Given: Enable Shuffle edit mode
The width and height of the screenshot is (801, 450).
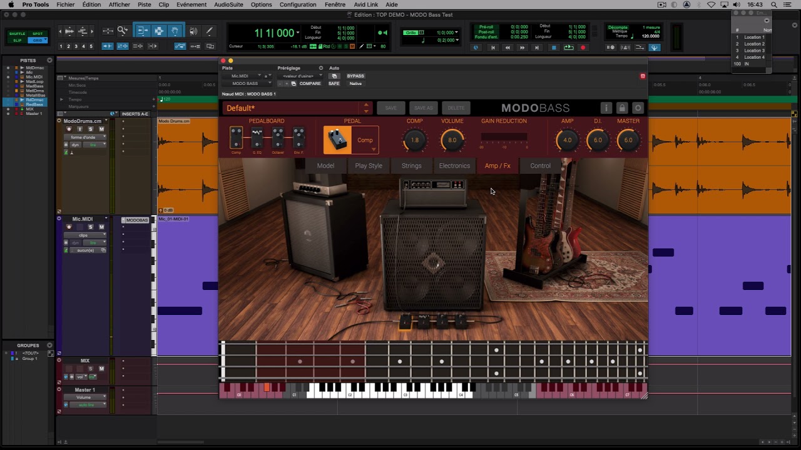Looking at the screenshot, I should coord(18,34).
